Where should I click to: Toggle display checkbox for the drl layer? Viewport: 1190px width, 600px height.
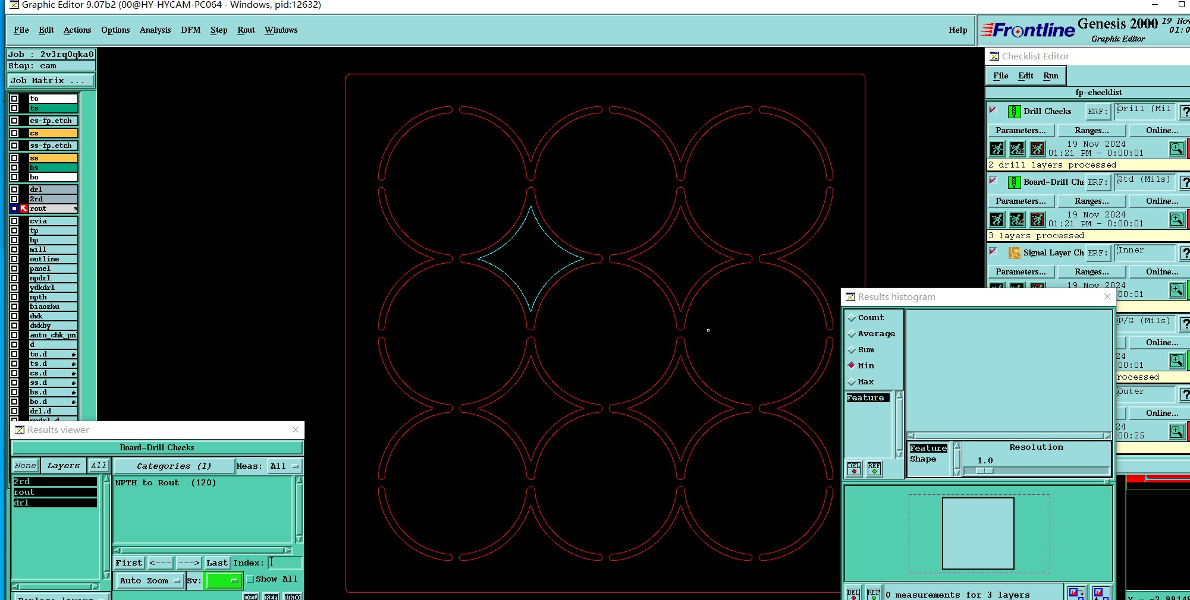click(14, 190)
